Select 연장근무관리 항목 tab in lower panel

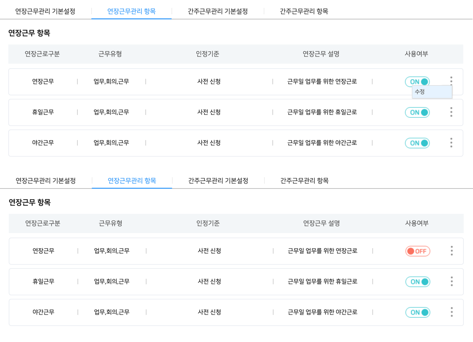click(132, 181)
